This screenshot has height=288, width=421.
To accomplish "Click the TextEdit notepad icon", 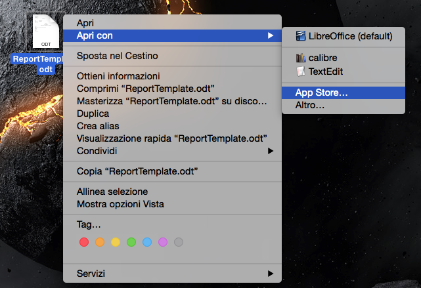I will [301, 72].
